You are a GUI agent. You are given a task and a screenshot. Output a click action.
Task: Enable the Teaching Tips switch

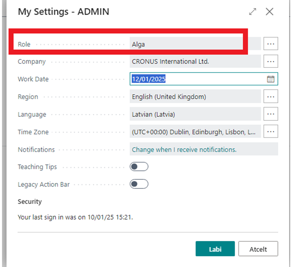click(139, 167)
